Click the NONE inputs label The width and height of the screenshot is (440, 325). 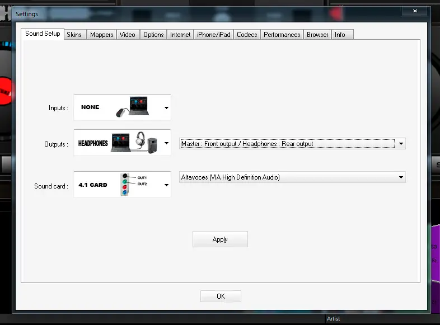(90, 107)
